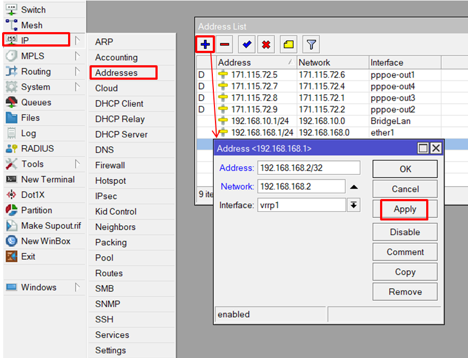Viewport: 468px width, 358px height.
Task: Click the blue checkmark Enable icon
Action: (x=246, y=44)
